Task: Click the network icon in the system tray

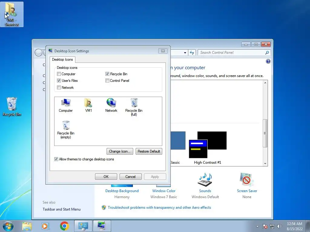Action: point(272,226)
